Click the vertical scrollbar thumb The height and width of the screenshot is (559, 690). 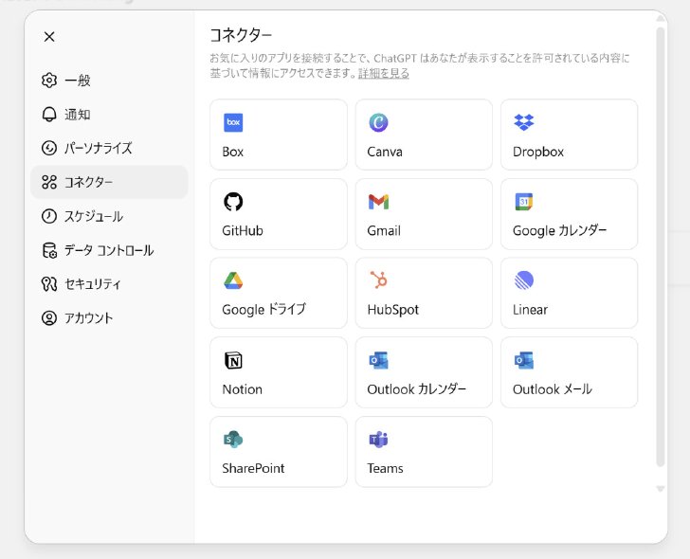click(660, 246)
